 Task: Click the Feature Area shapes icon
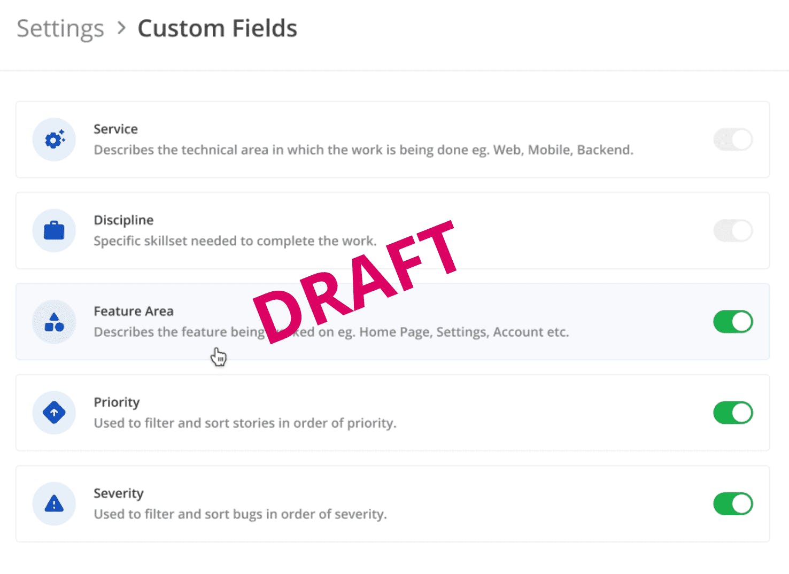[54, 322]
